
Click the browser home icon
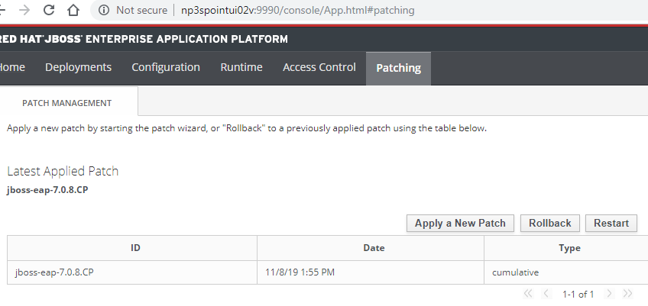tap(73, 11)
